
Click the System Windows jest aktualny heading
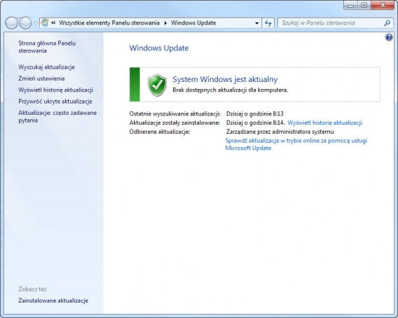(x=225, y=79)
